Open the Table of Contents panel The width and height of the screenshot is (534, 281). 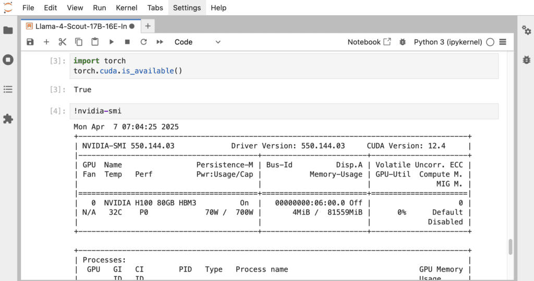coord(8,89)
